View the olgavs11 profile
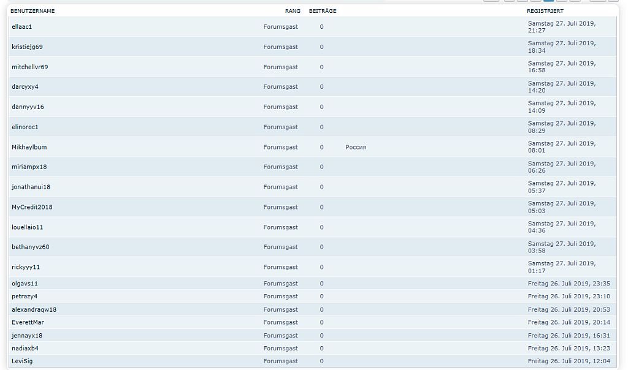628x370 pixels. 25,284
